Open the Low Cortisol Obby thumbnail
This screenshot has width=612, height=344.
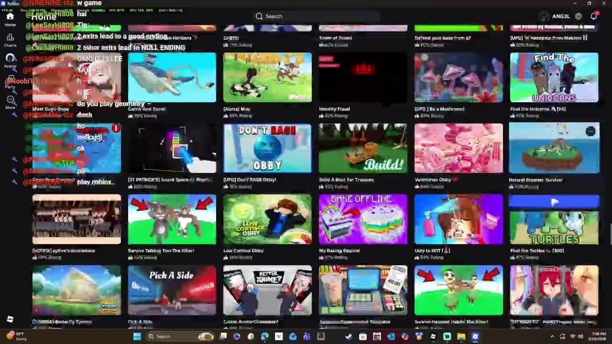click(267, 219)
